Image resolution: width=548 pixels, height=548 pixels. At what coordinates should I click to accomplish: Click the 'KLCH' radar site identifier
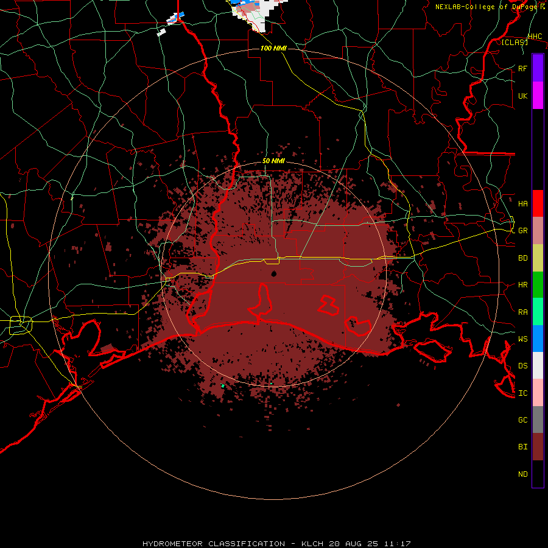[311, 544]
